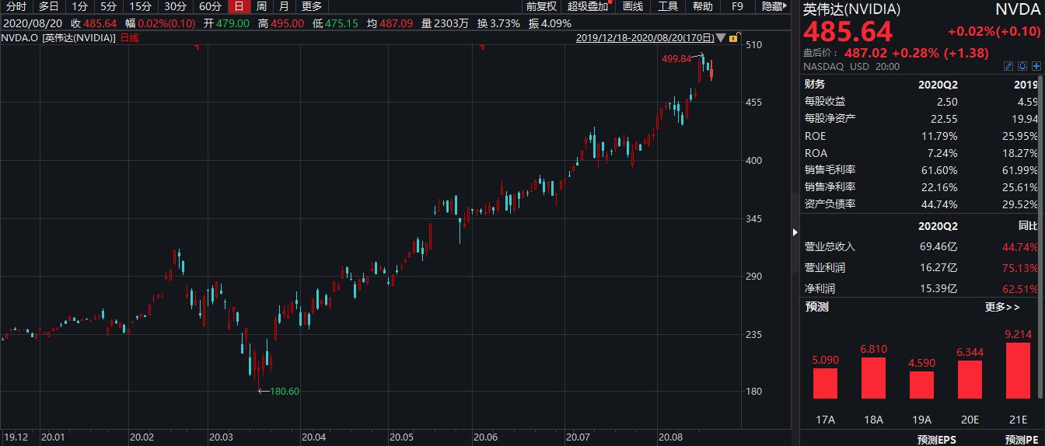This screenshot has height=446, width=1045.
Task: Open the 画线 drawing tools
Action: [634, 6]
